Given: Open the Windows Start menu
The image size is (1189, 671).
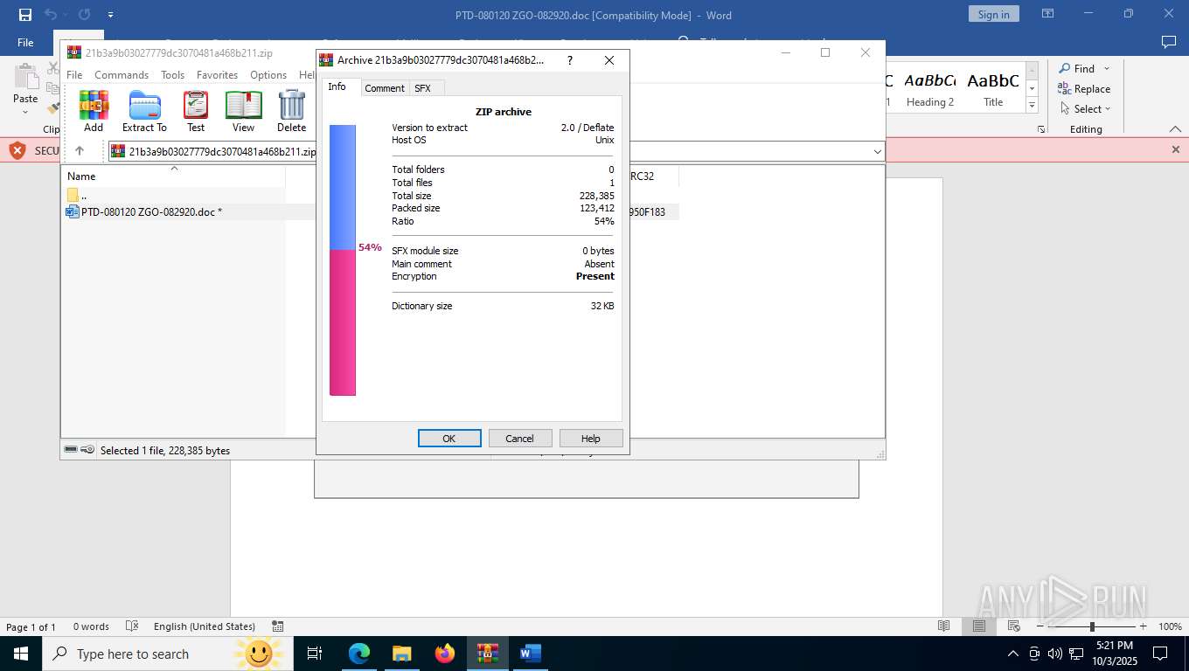Looking at the screenshot, I should click(x=20, y=654).
